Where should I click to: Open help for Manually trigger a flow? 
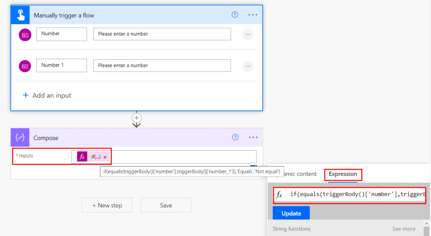click(235, 15)
